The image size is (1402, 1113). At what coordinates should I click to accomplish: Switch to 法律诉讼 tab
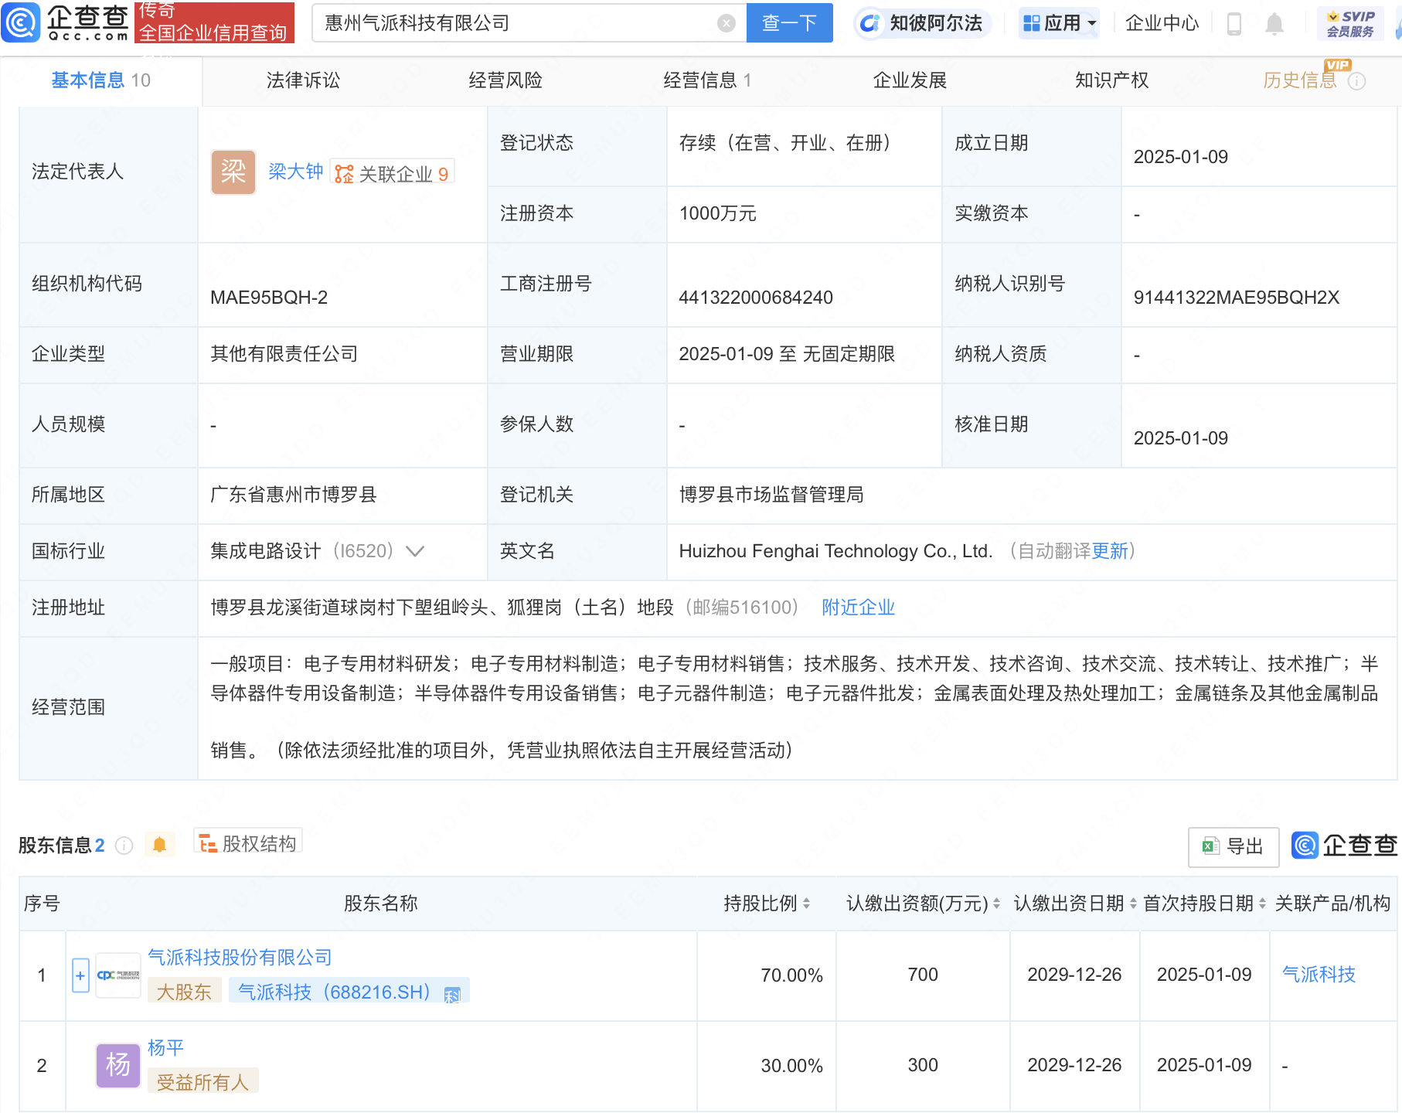303,80
